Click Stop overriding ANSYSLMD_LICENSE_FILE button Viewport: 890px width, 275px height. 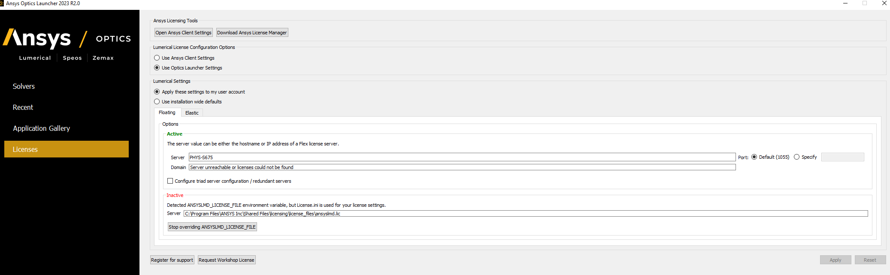[x=212, y=227]
